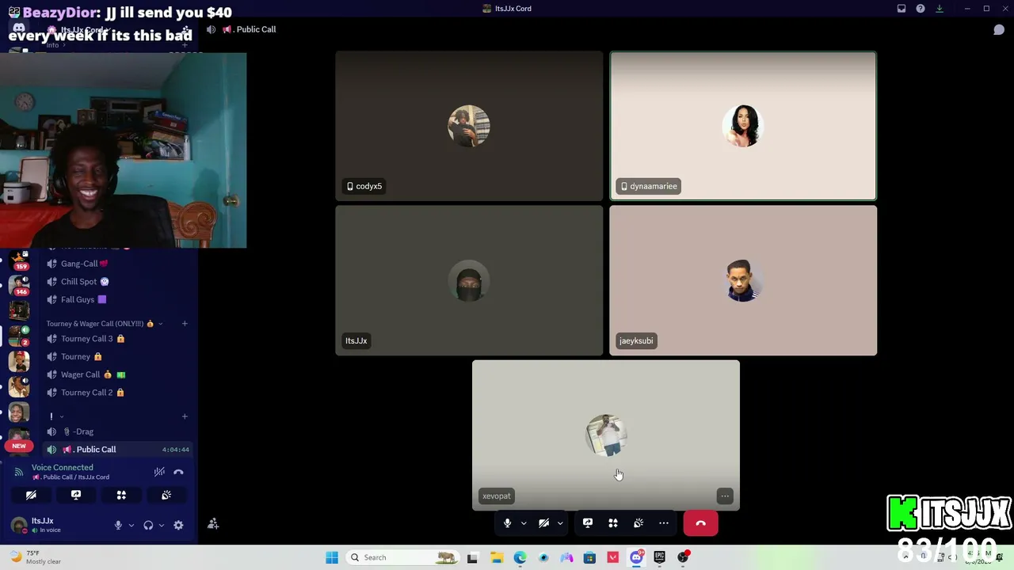The width and height of the screenshot is (1014, 570).
Task: Select the Tourney Call 2 channel
Action: point(118,393)
